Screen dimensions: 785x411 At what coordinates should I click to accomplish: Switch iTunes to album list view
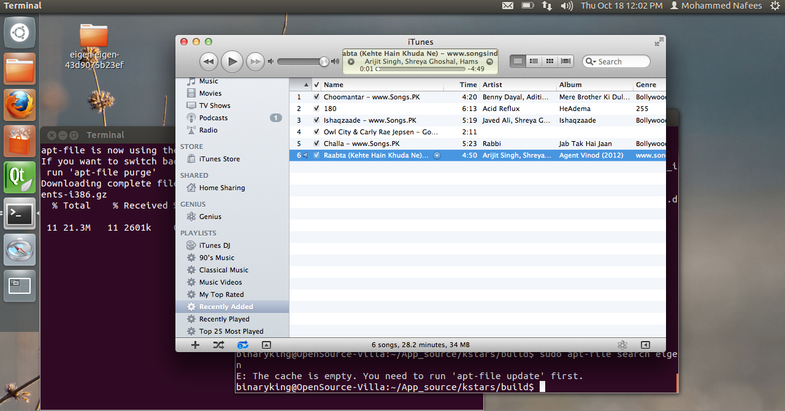pyautogui.click(x=534, y=61)
